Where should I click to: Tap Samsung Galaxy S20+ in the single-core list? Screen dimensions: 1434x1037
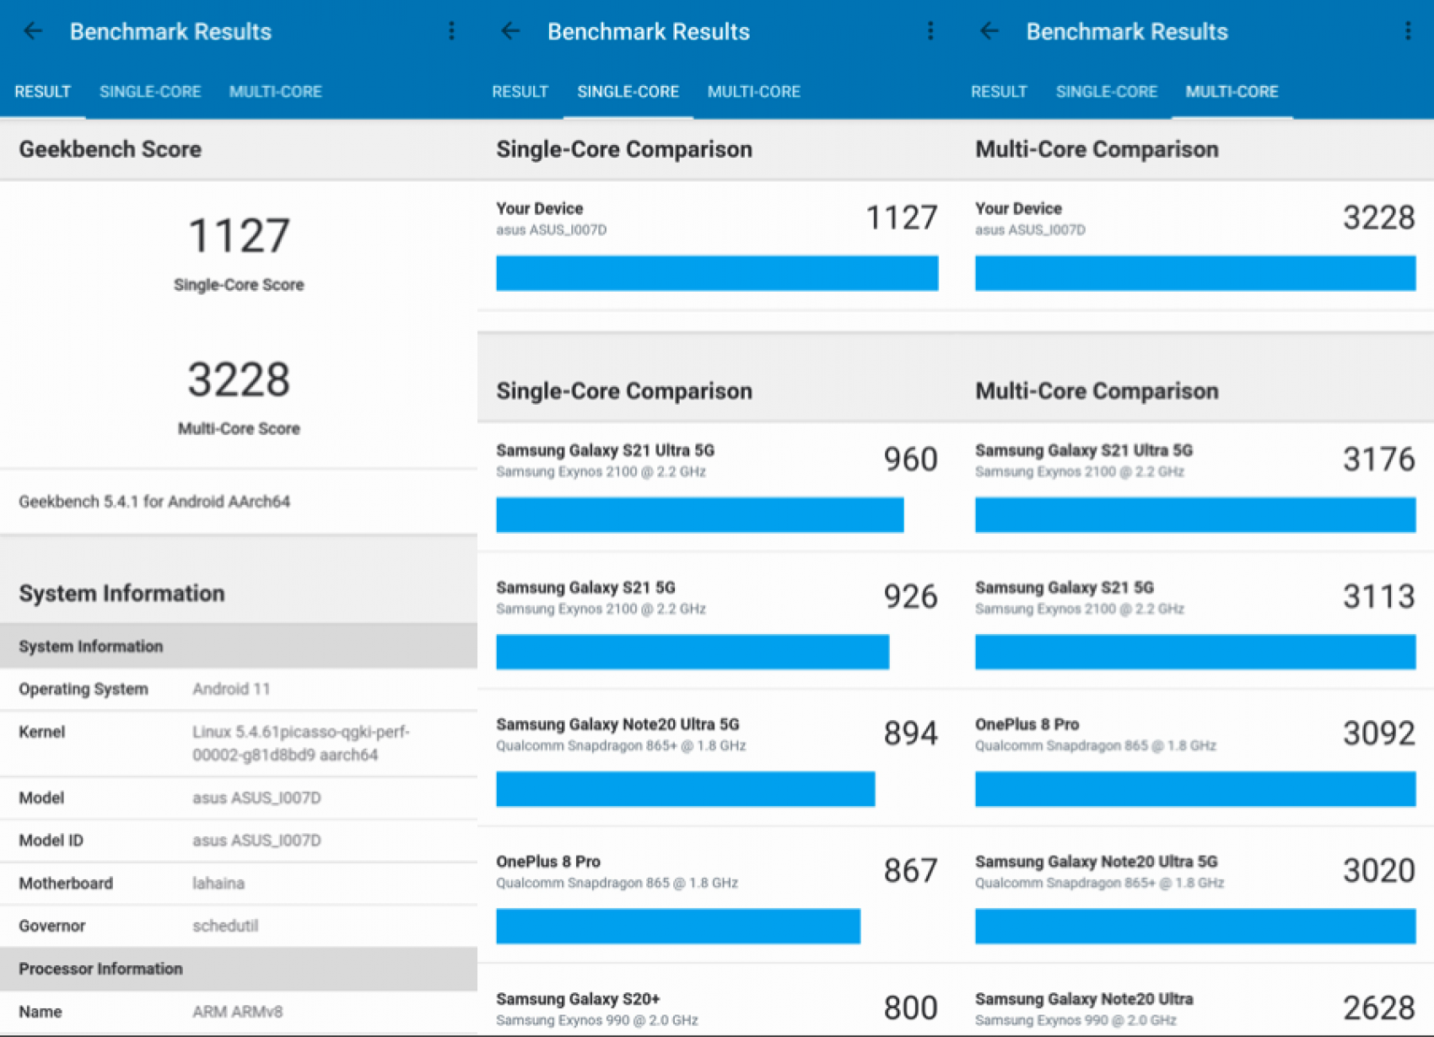[x=578, y=999]
